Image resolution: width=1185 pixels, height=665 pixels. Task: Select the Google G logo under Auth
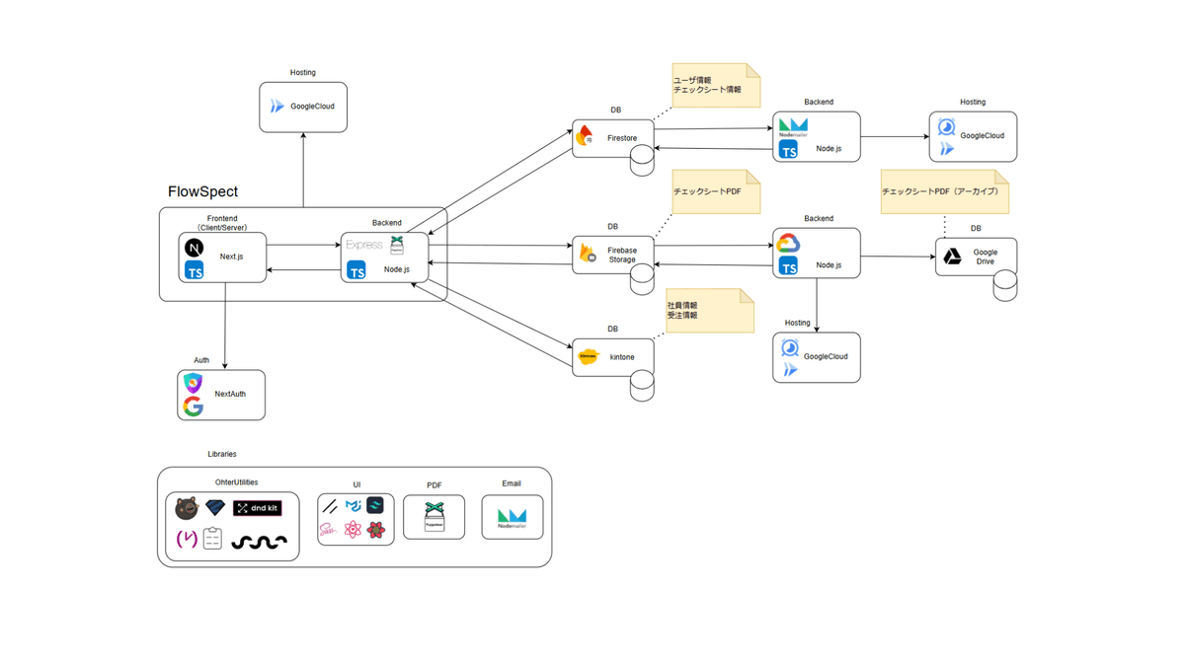(194, 406)
